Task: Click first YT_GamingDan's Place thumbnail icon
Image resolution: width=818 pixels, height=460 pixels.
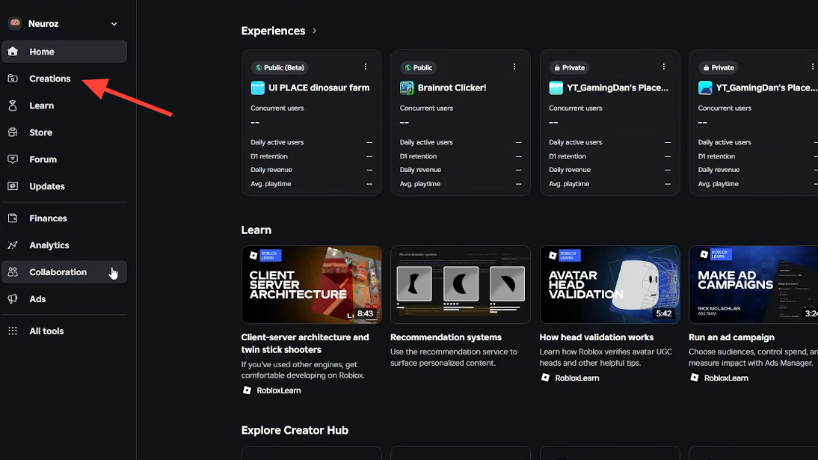Action: (x=556, y=88)
